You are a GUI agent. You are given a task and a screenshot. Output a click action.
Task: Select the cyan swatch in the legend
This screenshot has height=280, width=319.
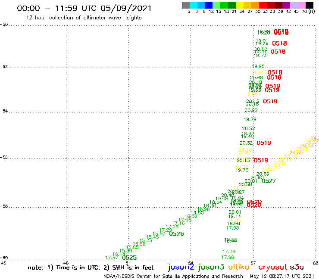click(193, 5)
